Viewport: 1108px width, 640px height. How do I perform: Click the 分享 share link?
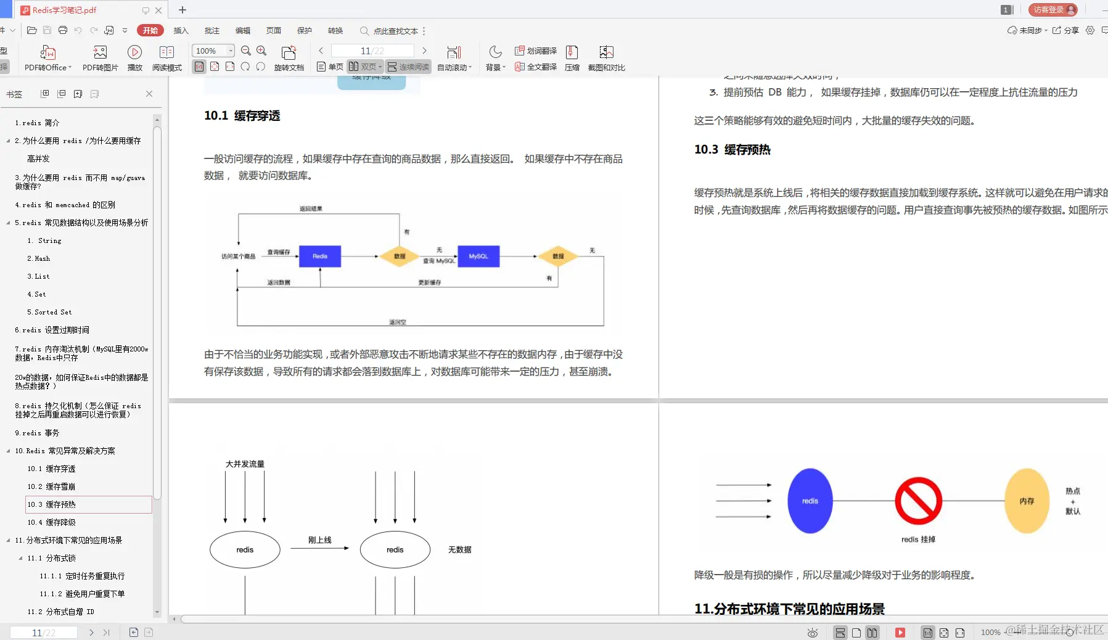[x=1071, y=30]
